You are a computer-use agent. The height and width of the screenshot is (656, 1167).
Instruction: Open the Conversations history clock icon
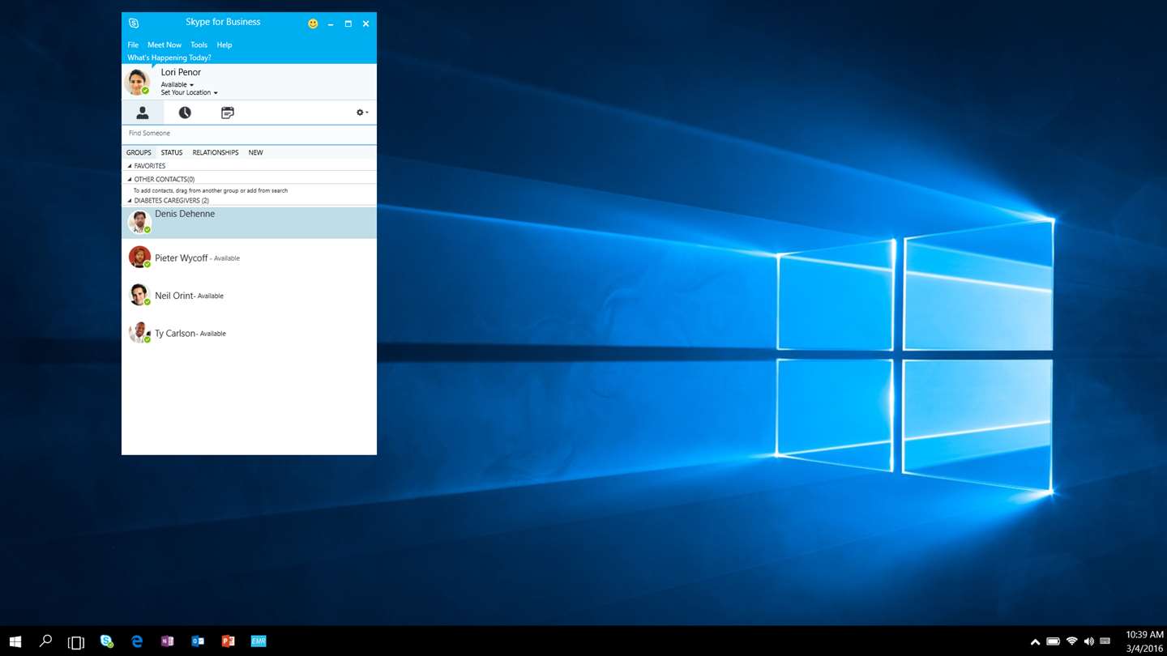tap(185, 113)
